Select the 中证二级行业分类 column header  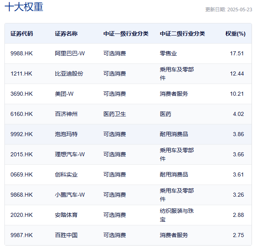pyautogui.click(x=182, y=34)
